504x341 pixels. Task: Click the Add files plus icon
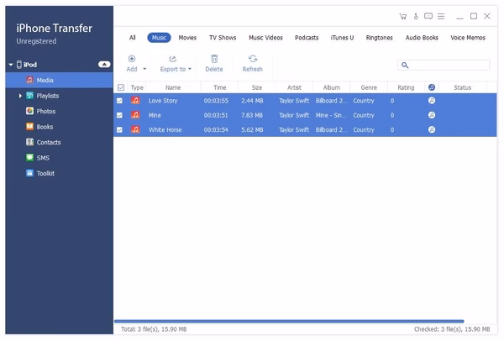[x=131, y=59]
